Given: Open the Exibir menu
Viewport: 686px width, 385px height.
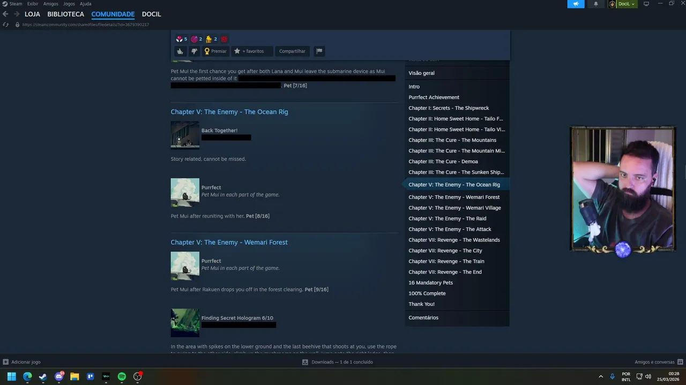Looking at the screenshot, I should pyautogui.click(x=33, y=4).
